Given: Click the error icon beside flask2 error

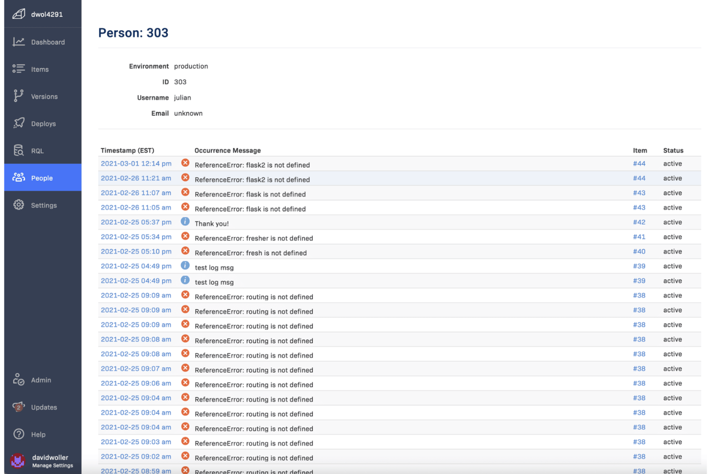Looking at the screenshot, I should 185,162.
